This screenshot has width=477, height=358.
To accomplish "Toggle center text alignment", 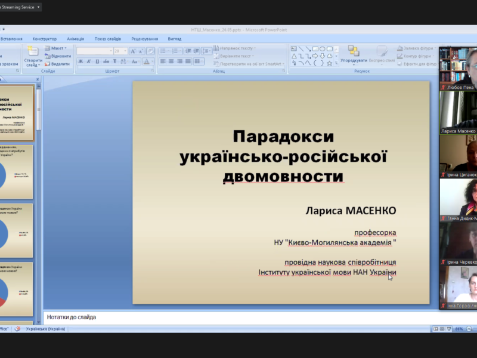I will click(171, 61).
